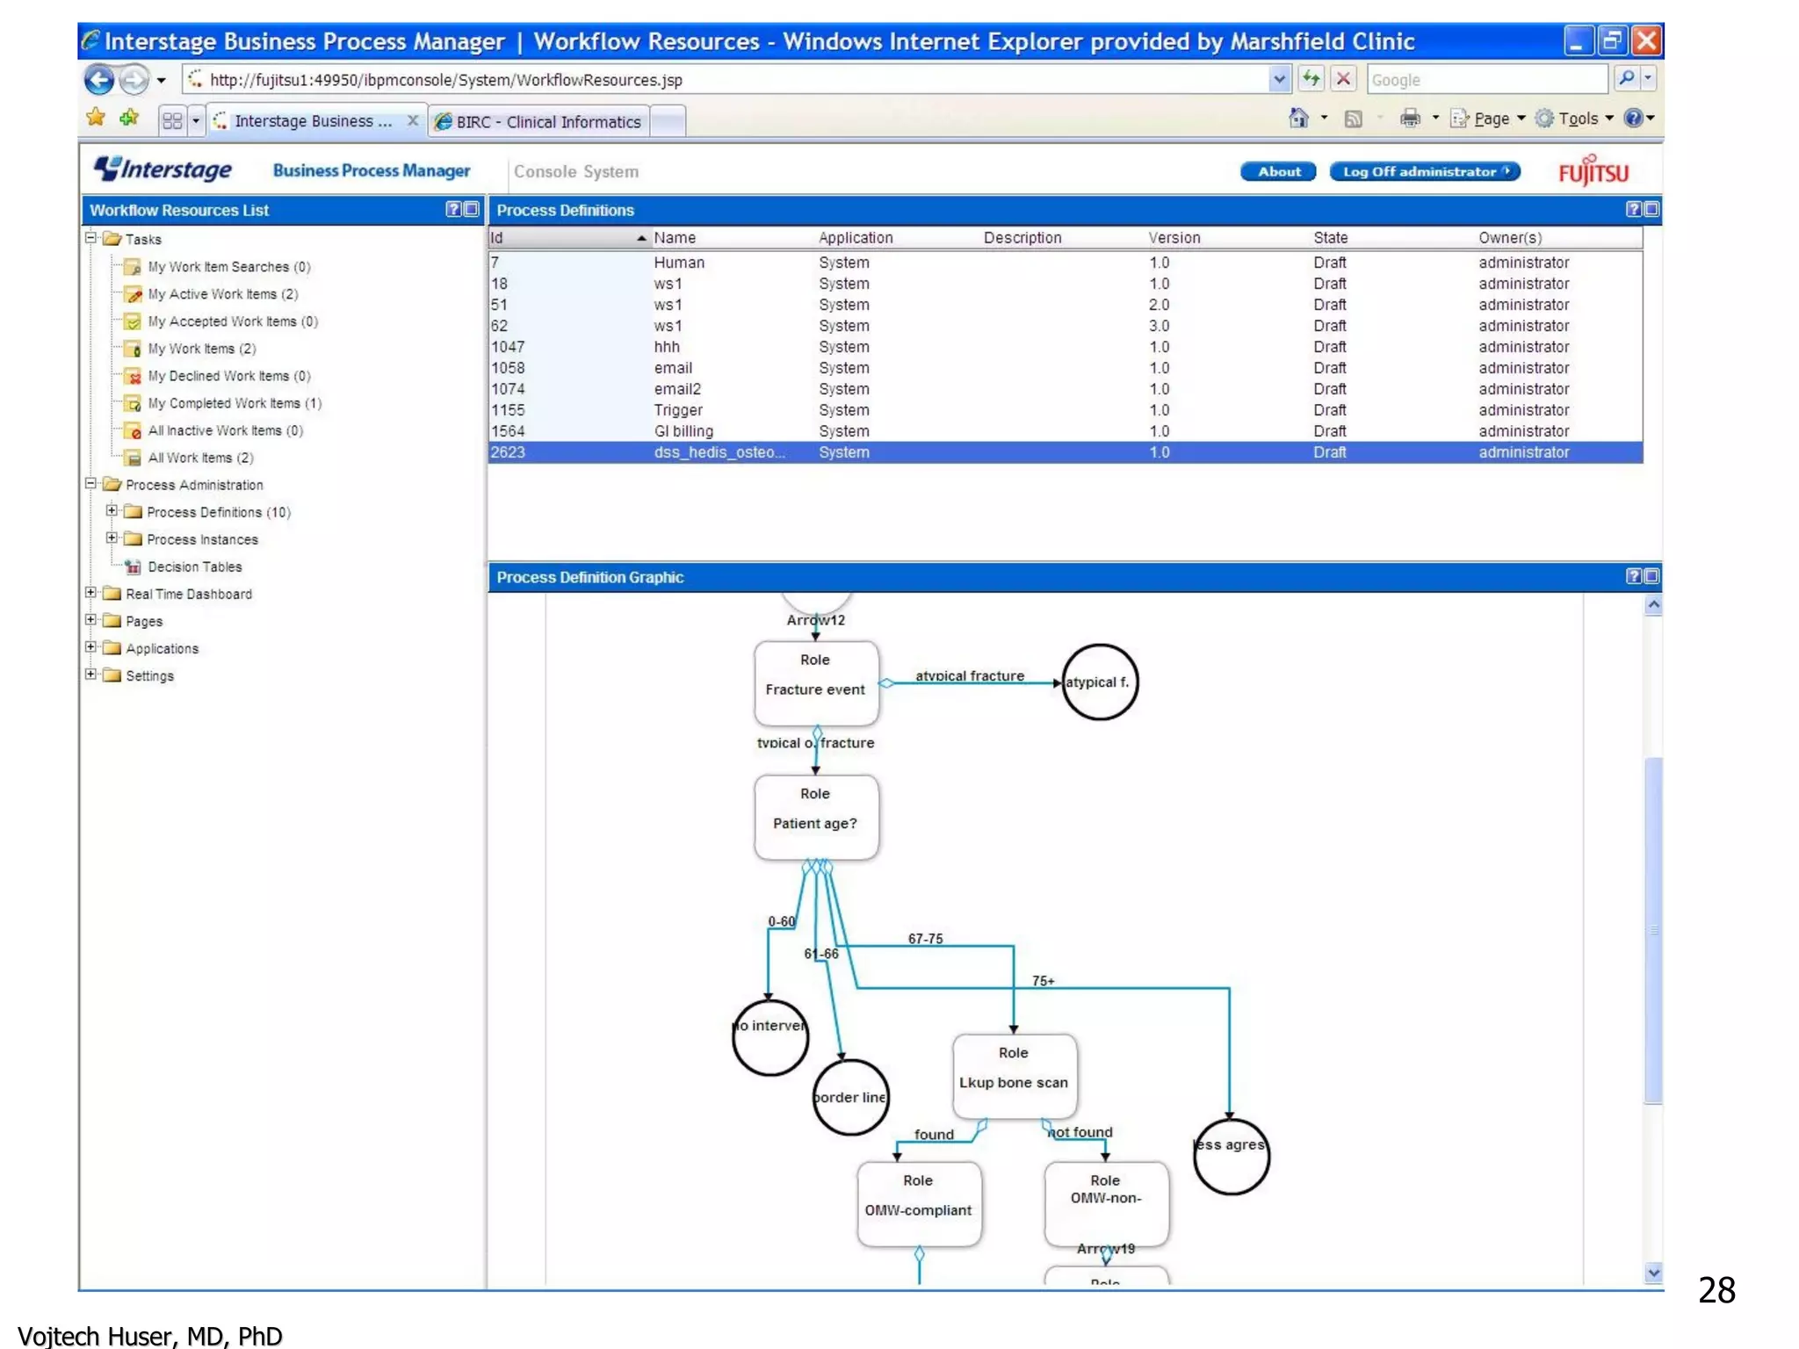The height and width of the screenshot is (1349, 1799).
Task: Click the Print icon in toolbar
Action: point(1409,119)
